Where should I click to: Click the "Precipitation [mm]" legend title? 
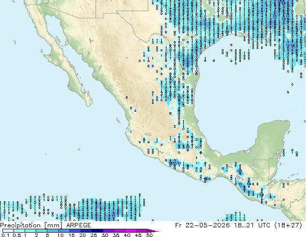coord(31,225)
